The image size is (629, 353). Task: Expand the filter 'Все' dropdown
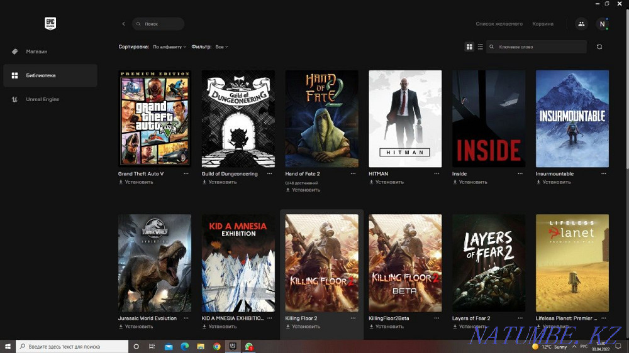pos(221,46)
